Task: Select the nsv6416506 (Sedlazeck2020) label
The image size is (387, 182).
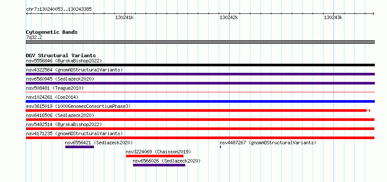Action: click(x=60, y=115)
